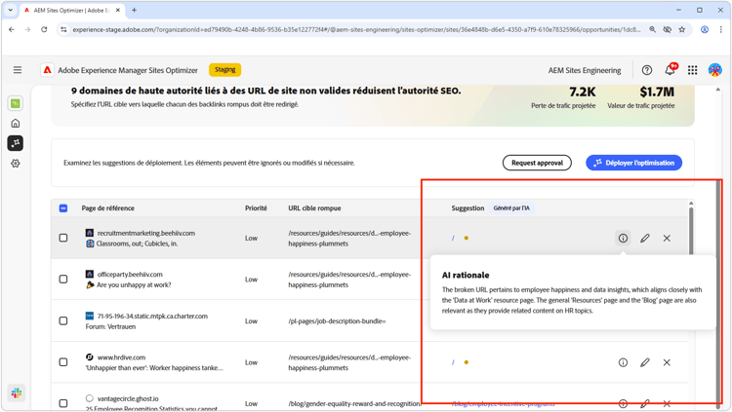The width and height of the screenshot is (732, 412).
Task: Open the officeparty.beehiiv.com link
Action: pyautogui.click(x=130, y=275)
